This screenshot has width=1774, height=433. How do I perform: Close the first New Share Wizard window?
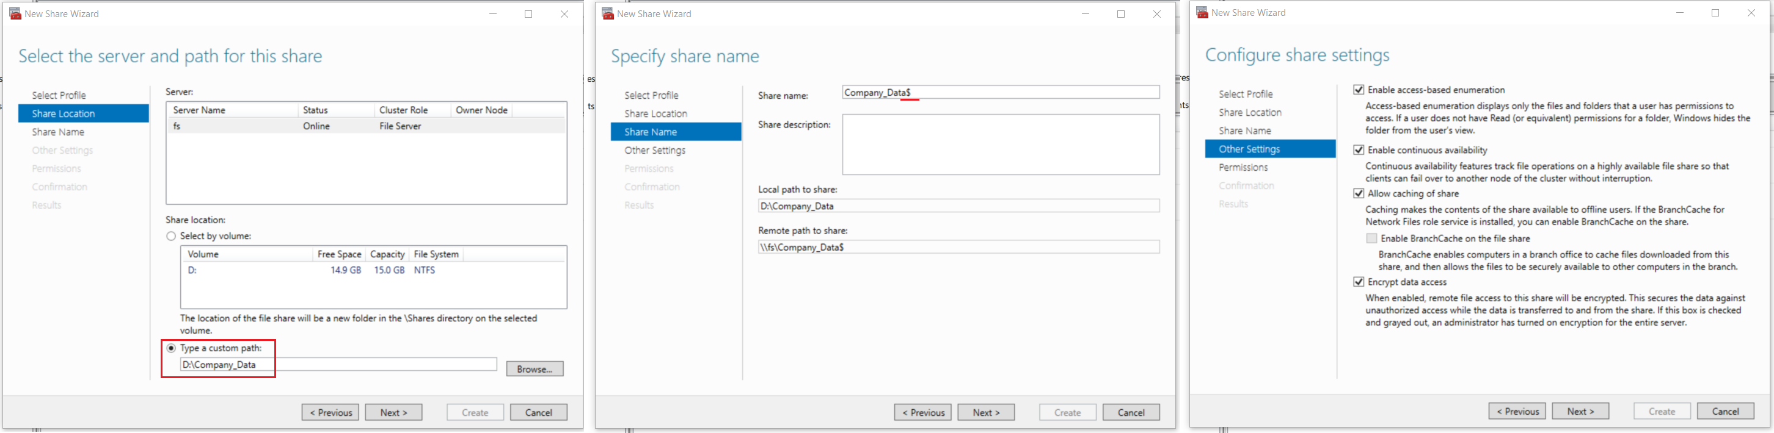(564, 14)
